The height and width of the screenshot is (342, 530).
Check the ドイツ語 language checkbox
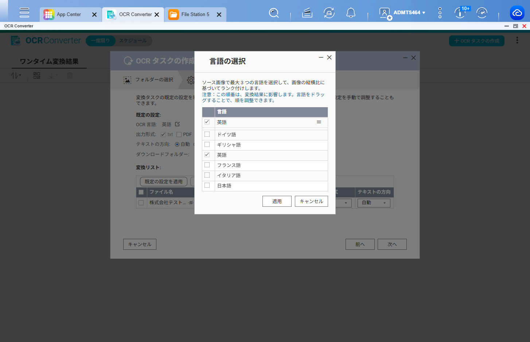pyautogui.click(x=207, y=135)
